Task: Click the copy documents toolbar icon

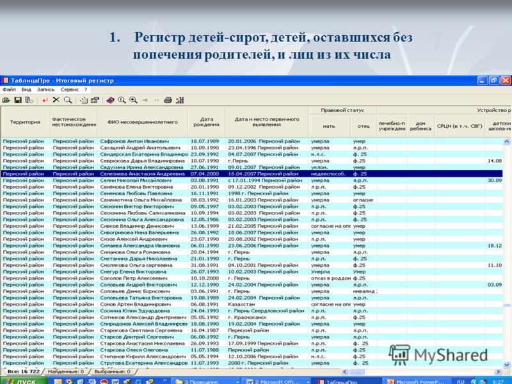Action: pos(29,100)
